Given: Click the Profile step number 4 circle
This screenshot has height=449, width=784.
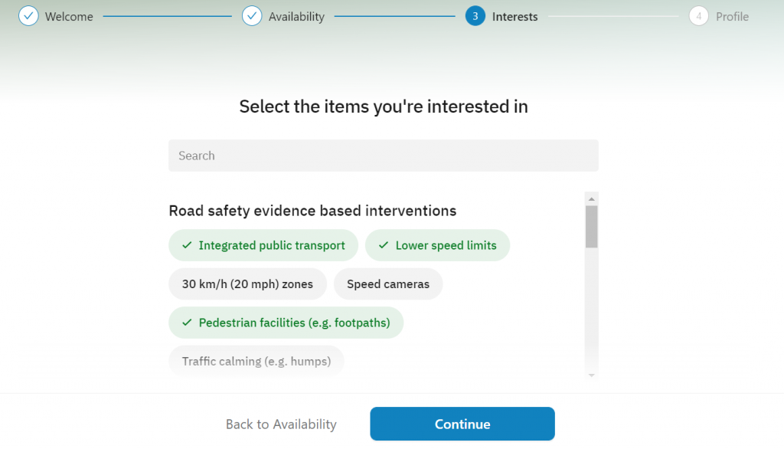Looking at the screenshot, I should tap(698, 16).
